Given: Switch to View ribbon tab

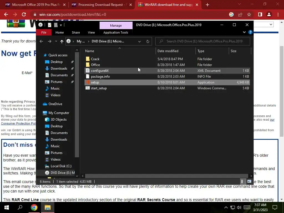Looking at the screenshot, I should pyautogui.click(x=91, y=32).
